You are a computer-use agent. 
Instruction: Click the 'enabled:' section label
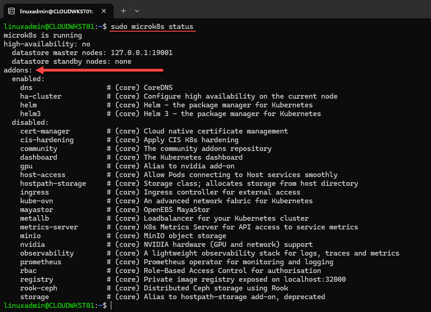(x=28, y=79)
